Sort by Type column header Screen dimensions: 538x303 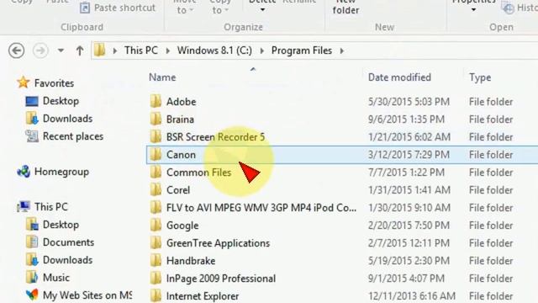point(480,77)
